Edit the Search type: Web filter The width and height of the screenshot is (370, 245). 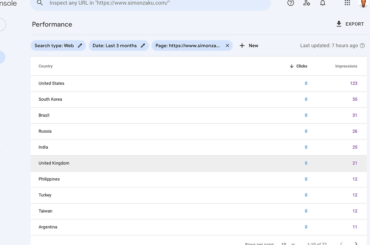58,46
